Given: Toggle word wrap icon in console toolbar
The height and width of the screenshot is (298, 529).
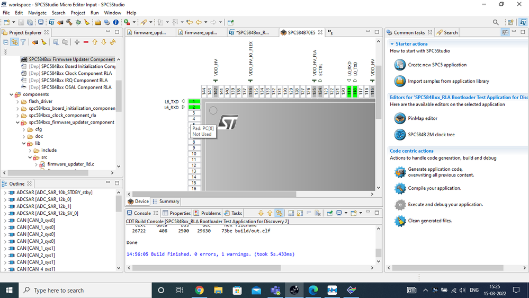Looking at the screenshot, I should (309, 213).
